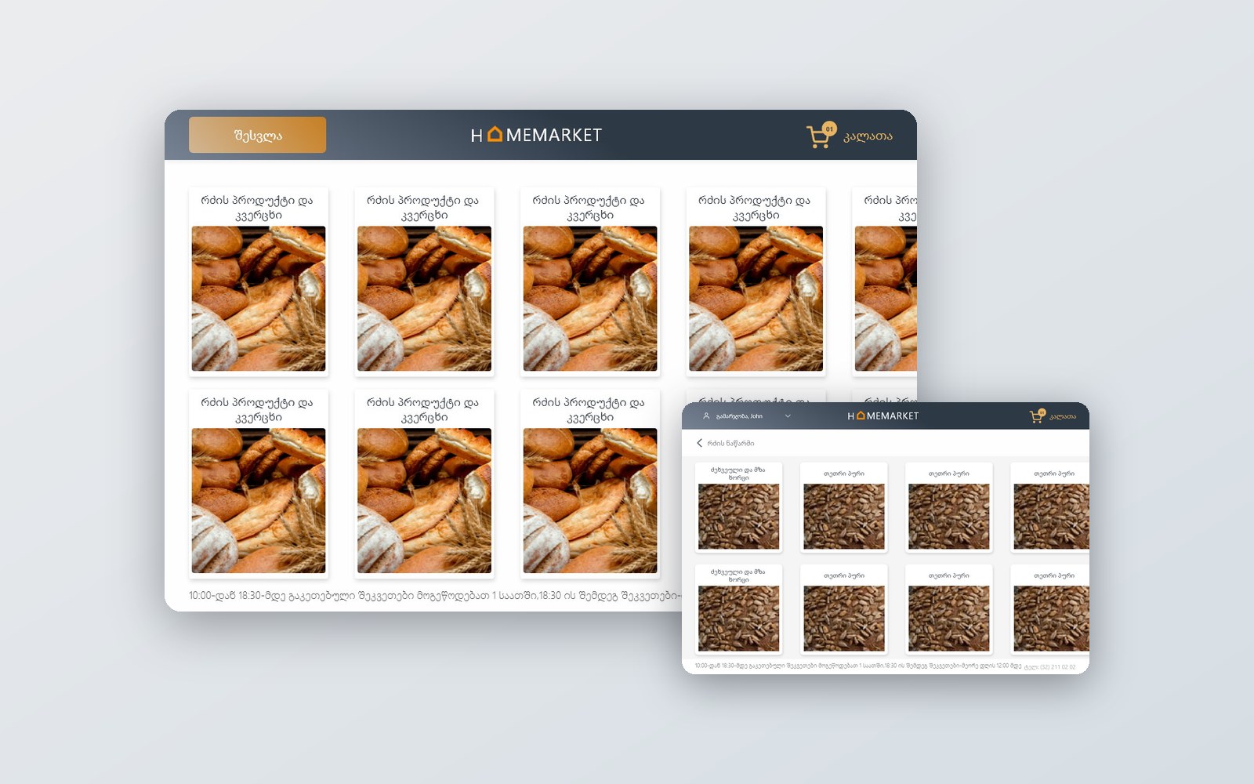The width and height of the screenshot is (1254, 784).
Task: Click the HOMEMARKET logo in the large window
Action: tap(536, 135)
